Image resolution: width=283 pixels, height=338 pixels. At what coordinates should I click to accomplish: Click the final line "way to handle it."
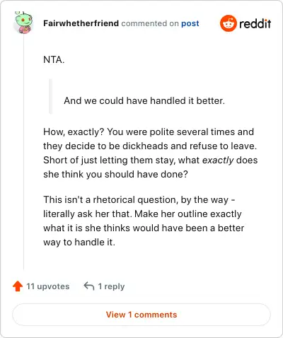click(79, 243)
